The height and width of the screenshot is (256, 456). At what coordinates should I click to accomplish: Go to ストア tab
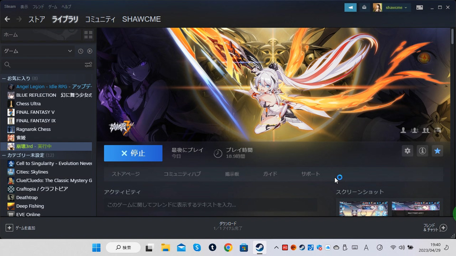pos(37,19)
